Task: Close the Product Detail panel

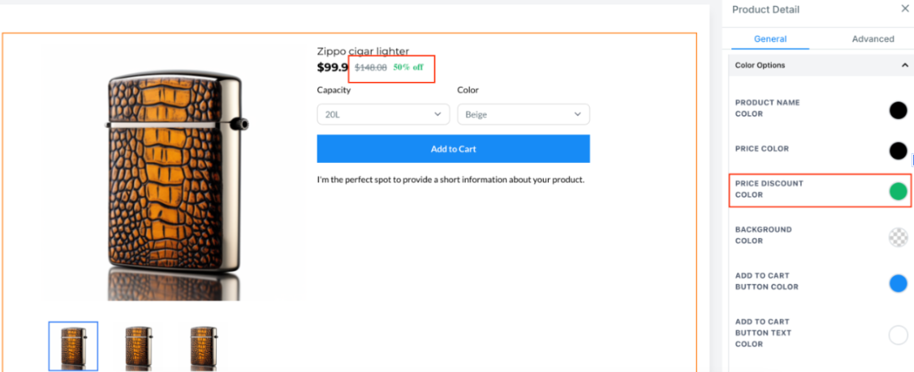Action: pyautogui.click(x=904, y=9)
